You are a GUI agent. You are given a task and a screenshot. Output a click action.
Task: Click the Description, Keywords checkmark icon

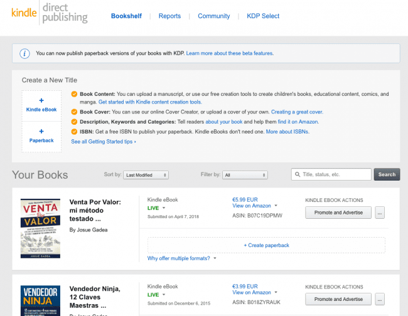pyautogui.click(x=74, y=122)
